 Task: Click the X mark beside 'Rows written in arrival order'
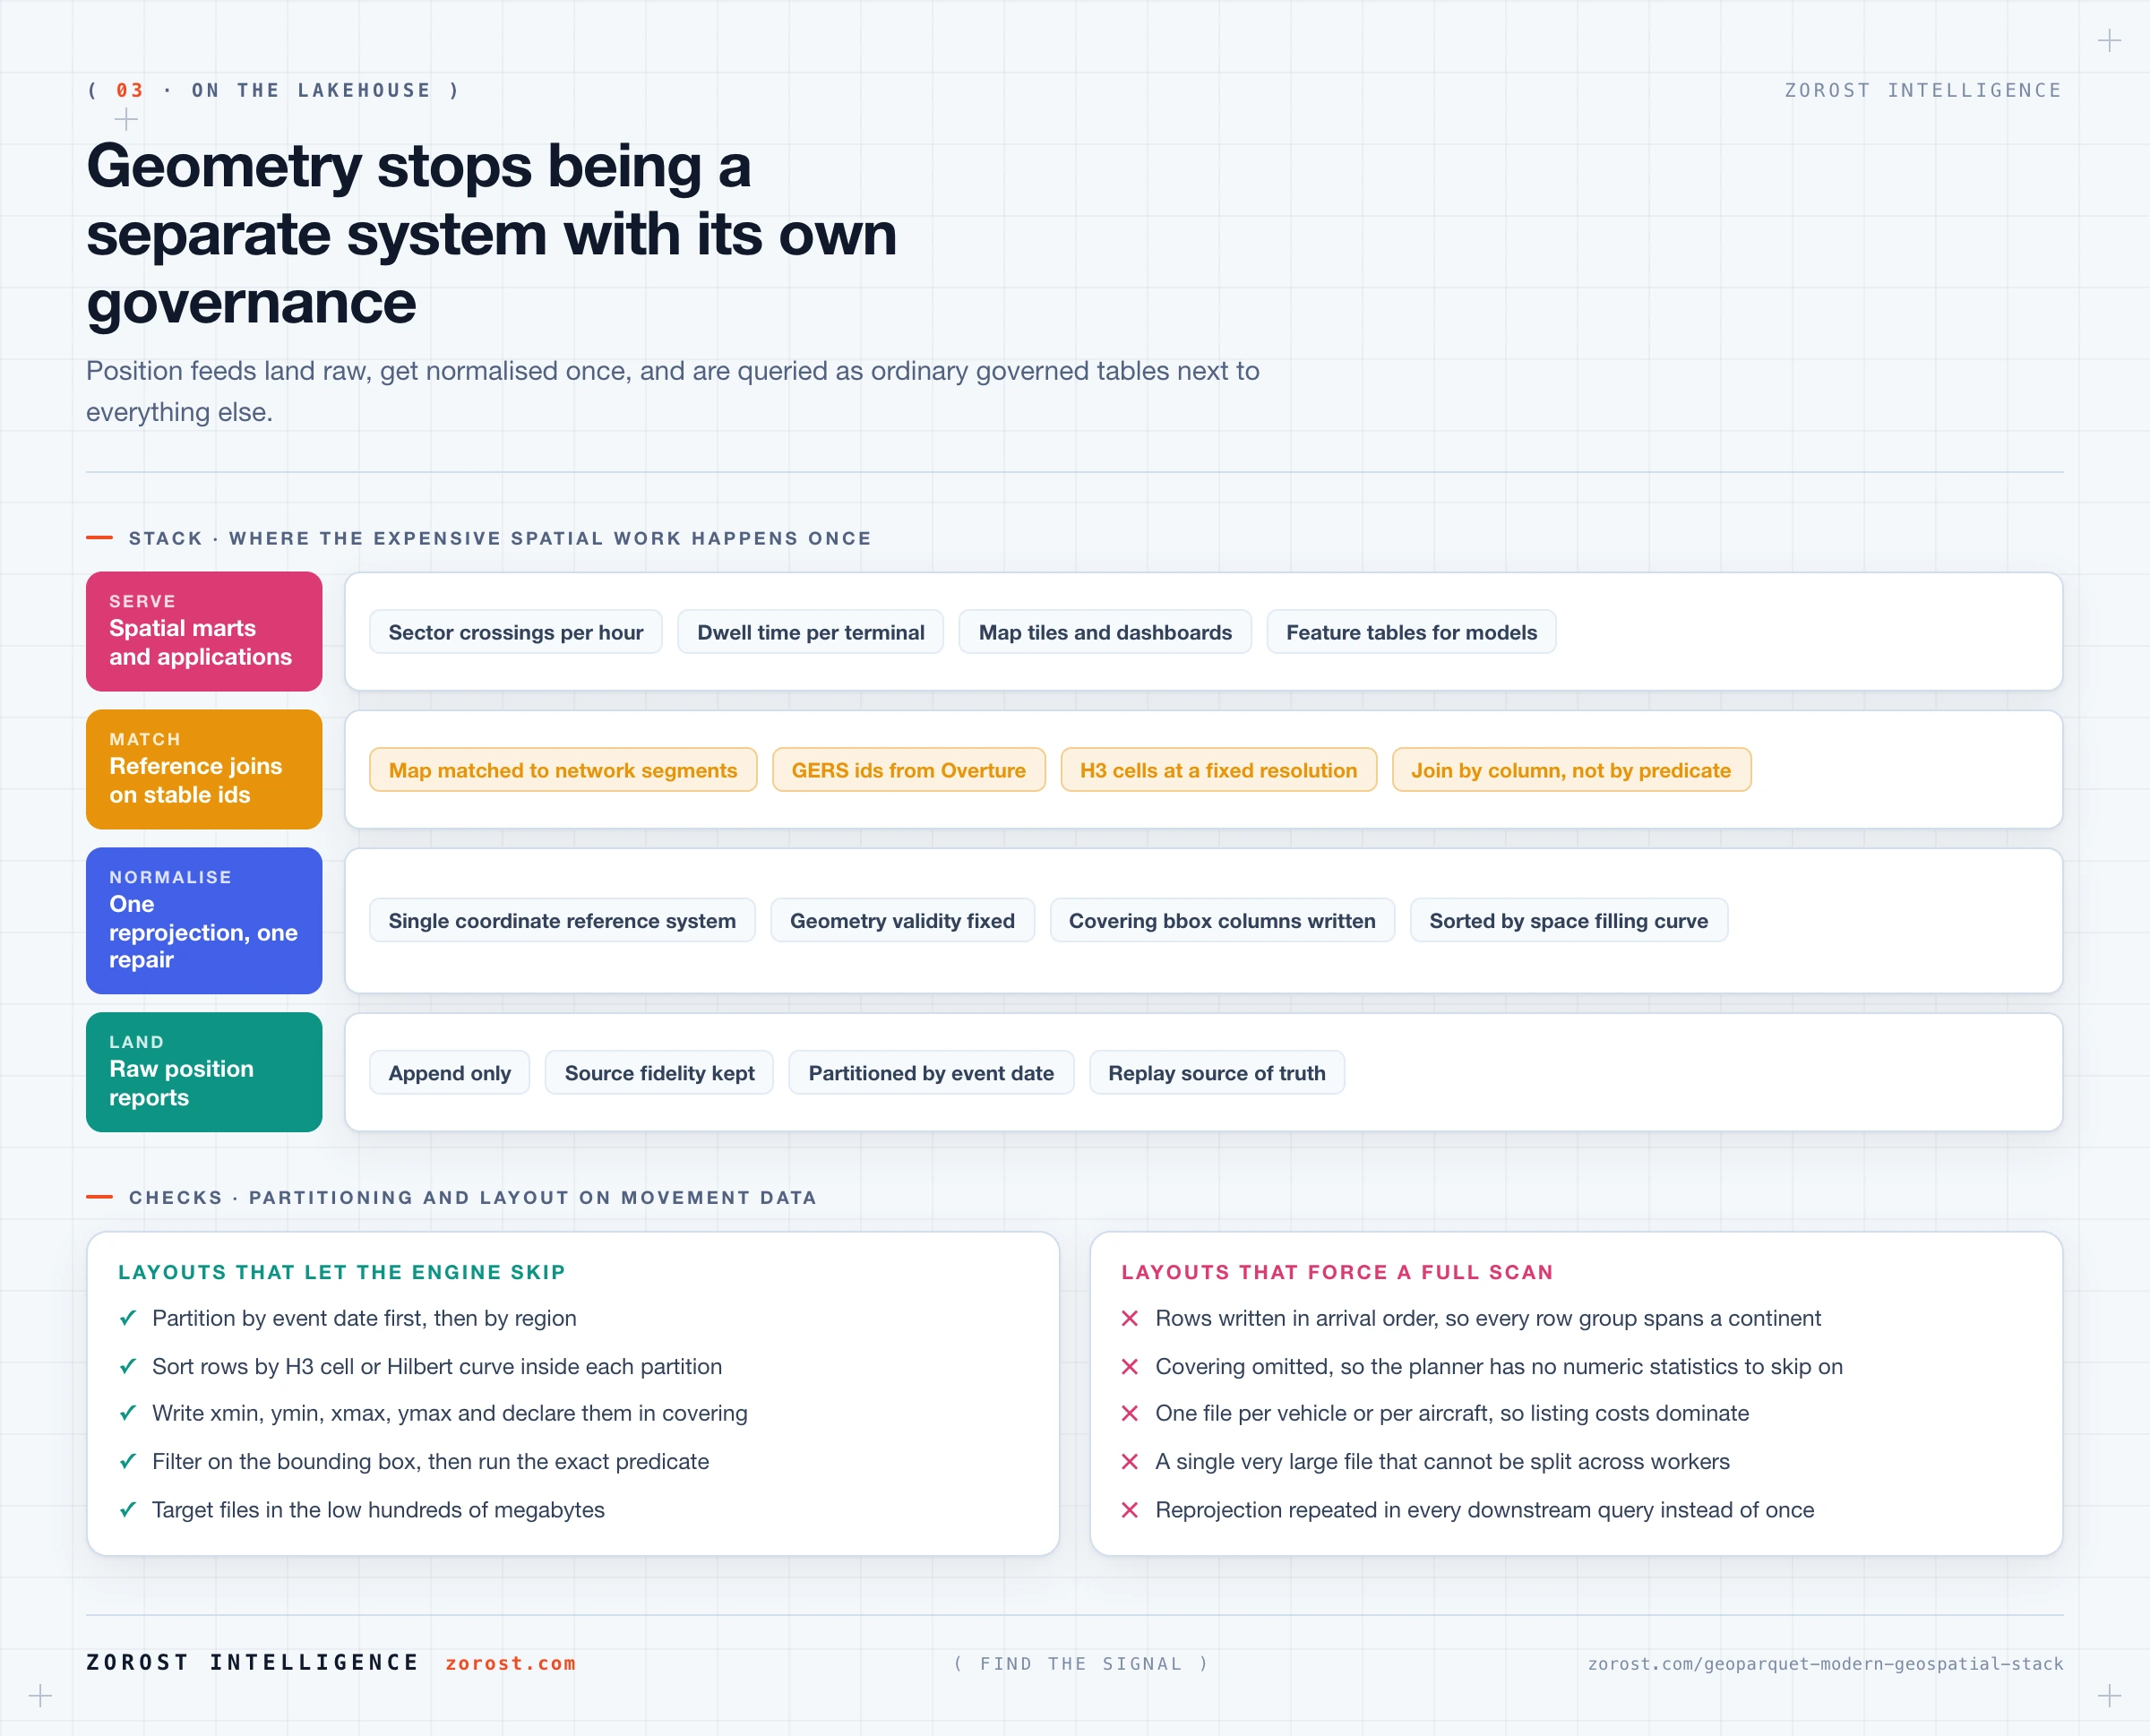[x=1130, y=1318]
